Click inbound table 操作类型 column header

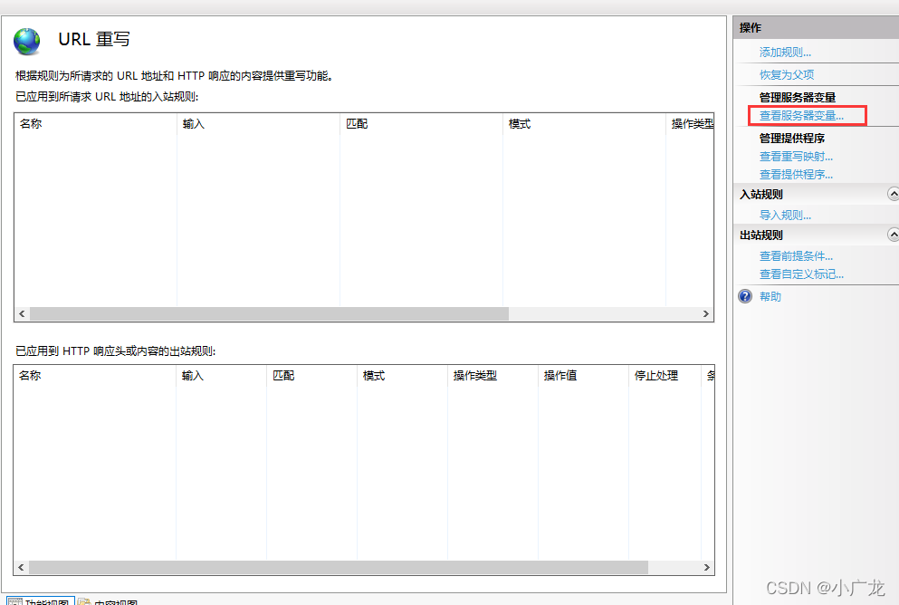tap(690, 124)
